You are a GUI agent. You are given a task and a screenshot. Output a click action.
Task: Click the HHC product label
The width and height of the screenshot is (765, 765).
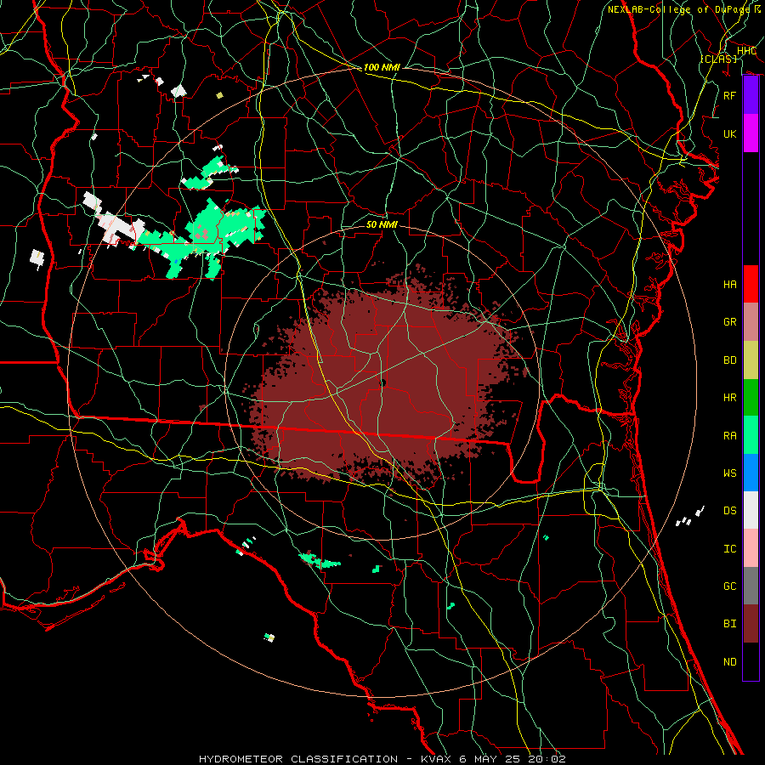[746, 51]
